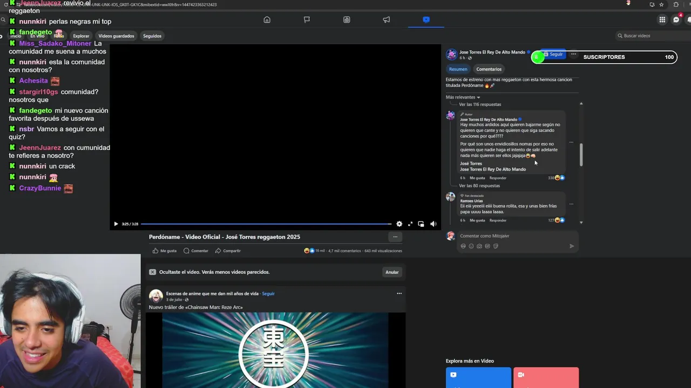Open the video settings gear
This screenshot has height=388, width=691.
[399, 224]
